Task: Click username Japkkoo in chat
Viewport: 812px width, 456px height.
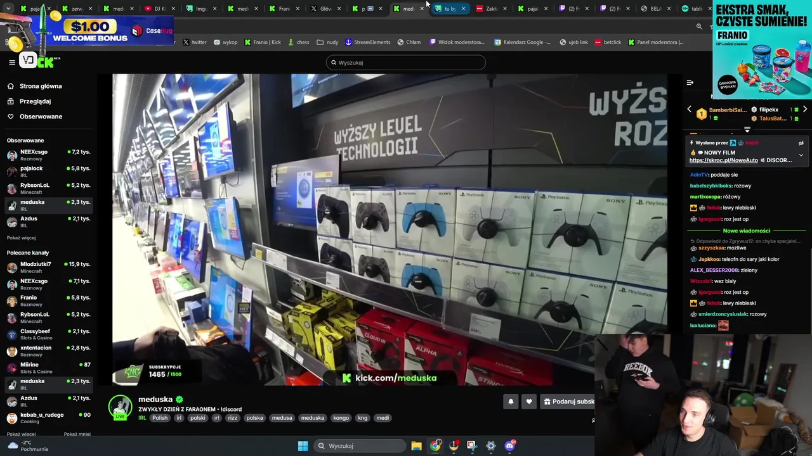Action: pyautogui.click(x=709, y=259)
